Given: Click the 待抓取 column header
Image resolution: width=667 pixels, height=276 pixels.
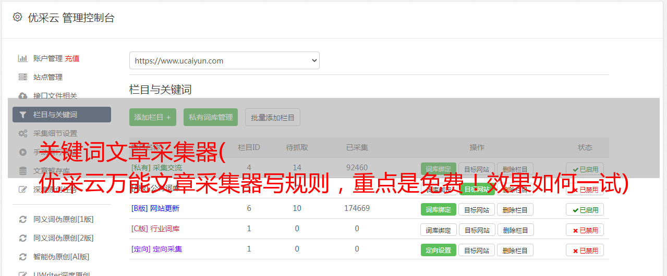Looking at the screenshot, I should pos(297,147).
